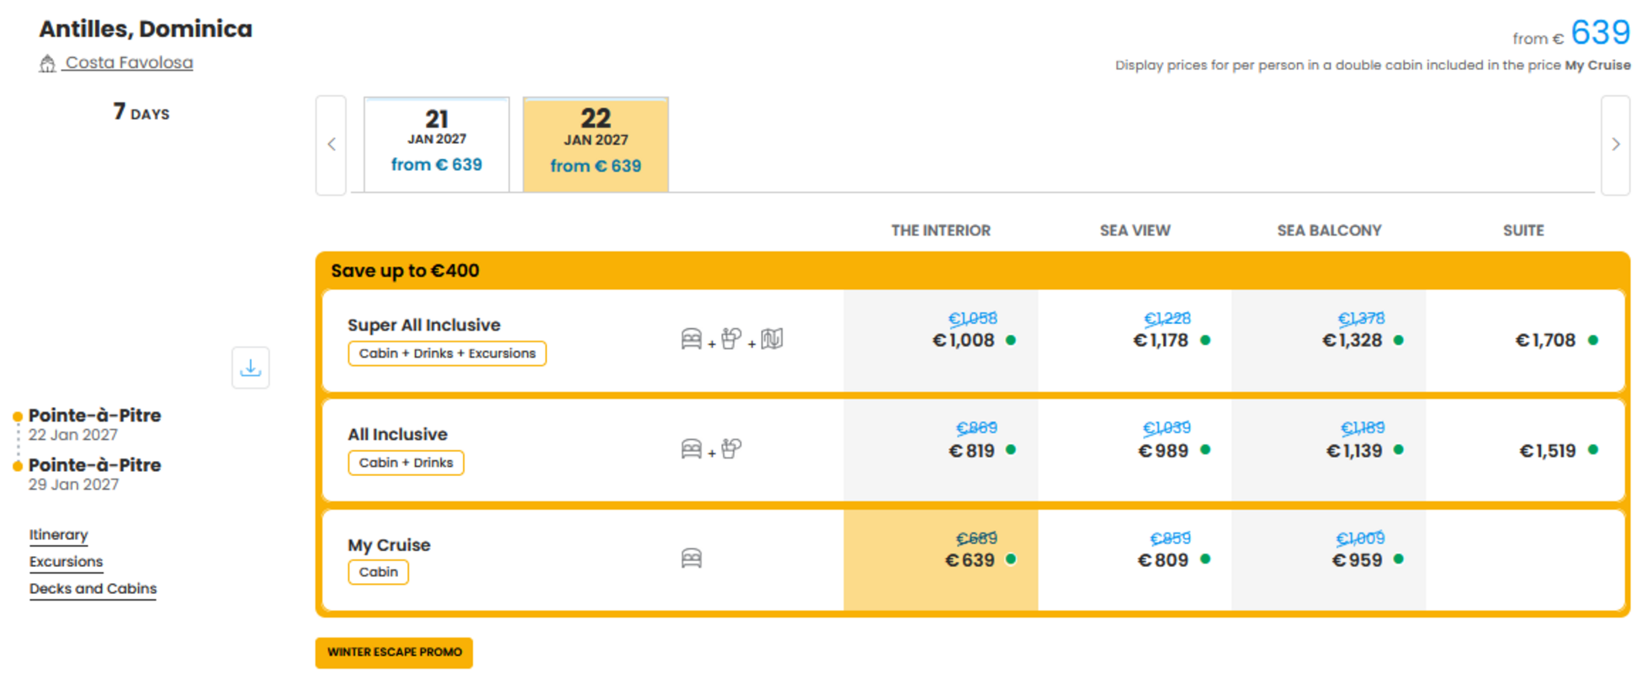Screen dimensions: 1642x673
Task: Click the Winter Escape Promo badge
Action: 394,652
